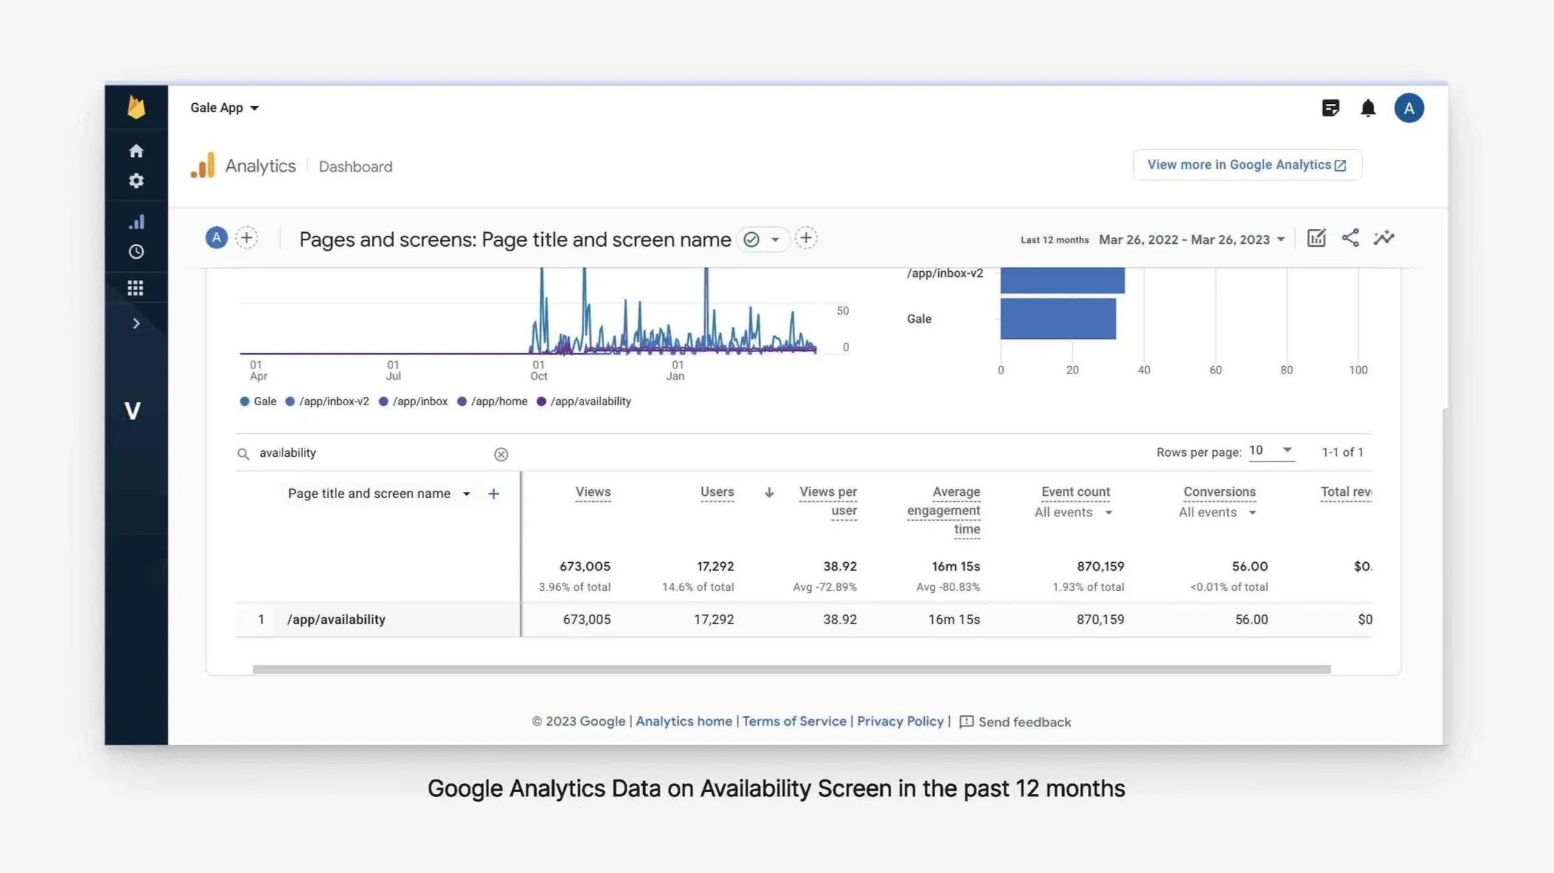Open insights sparkline icon
Viewport: 1554px width, 873px height.
point(1384,238)
